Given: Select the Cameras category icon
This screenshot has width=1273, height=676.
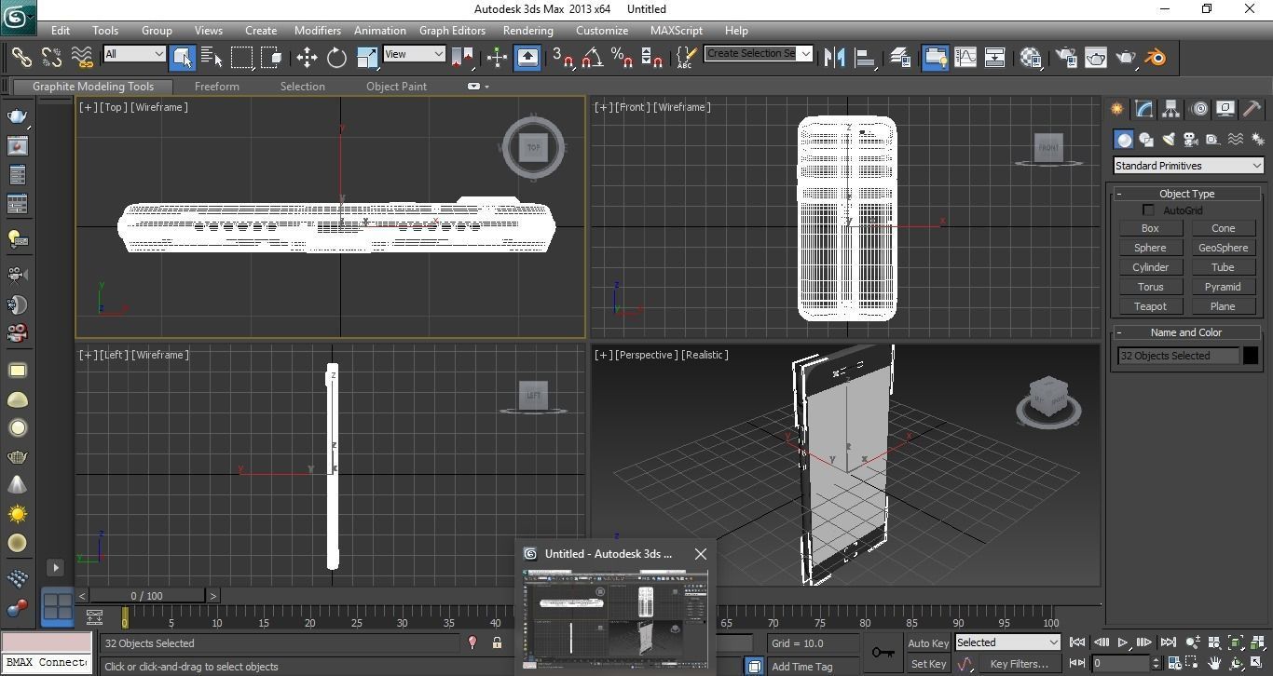Looking at the screenshot, I should click(1191, 140).
